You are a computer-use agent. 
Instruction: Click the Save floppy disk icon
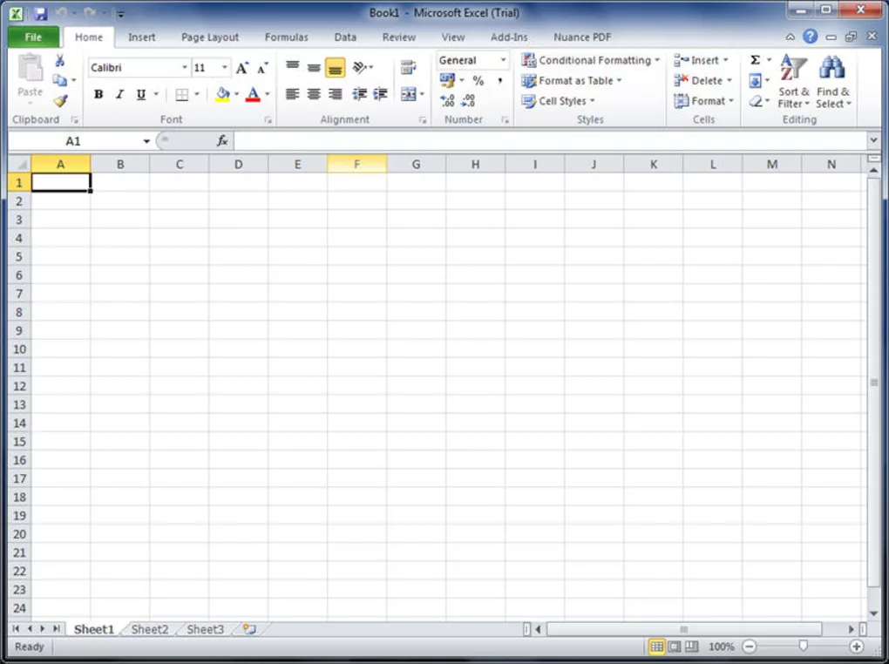click(x=40, y=13)
